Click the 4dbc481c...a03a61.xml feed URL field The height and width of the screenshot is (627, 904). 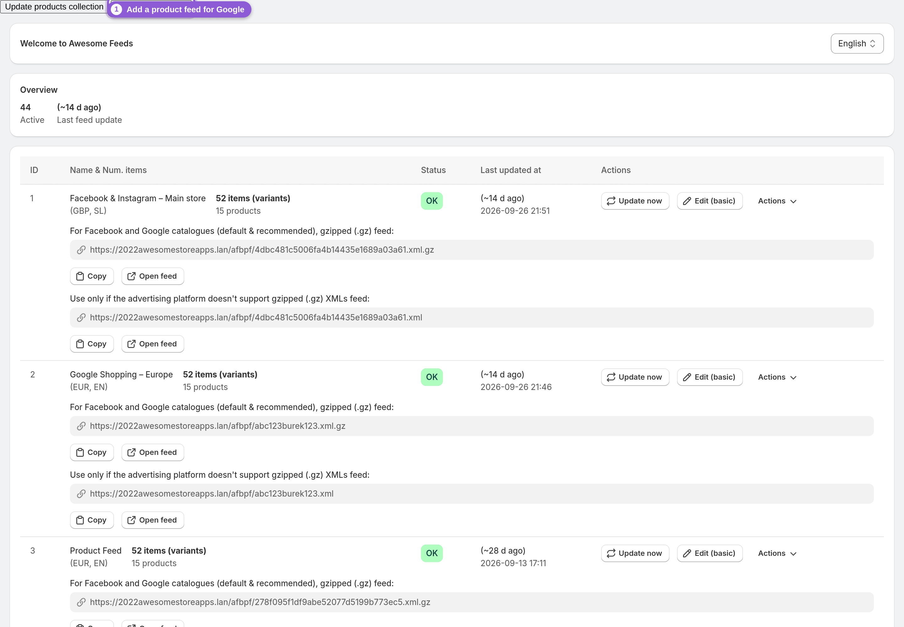(x=472, y=318)
